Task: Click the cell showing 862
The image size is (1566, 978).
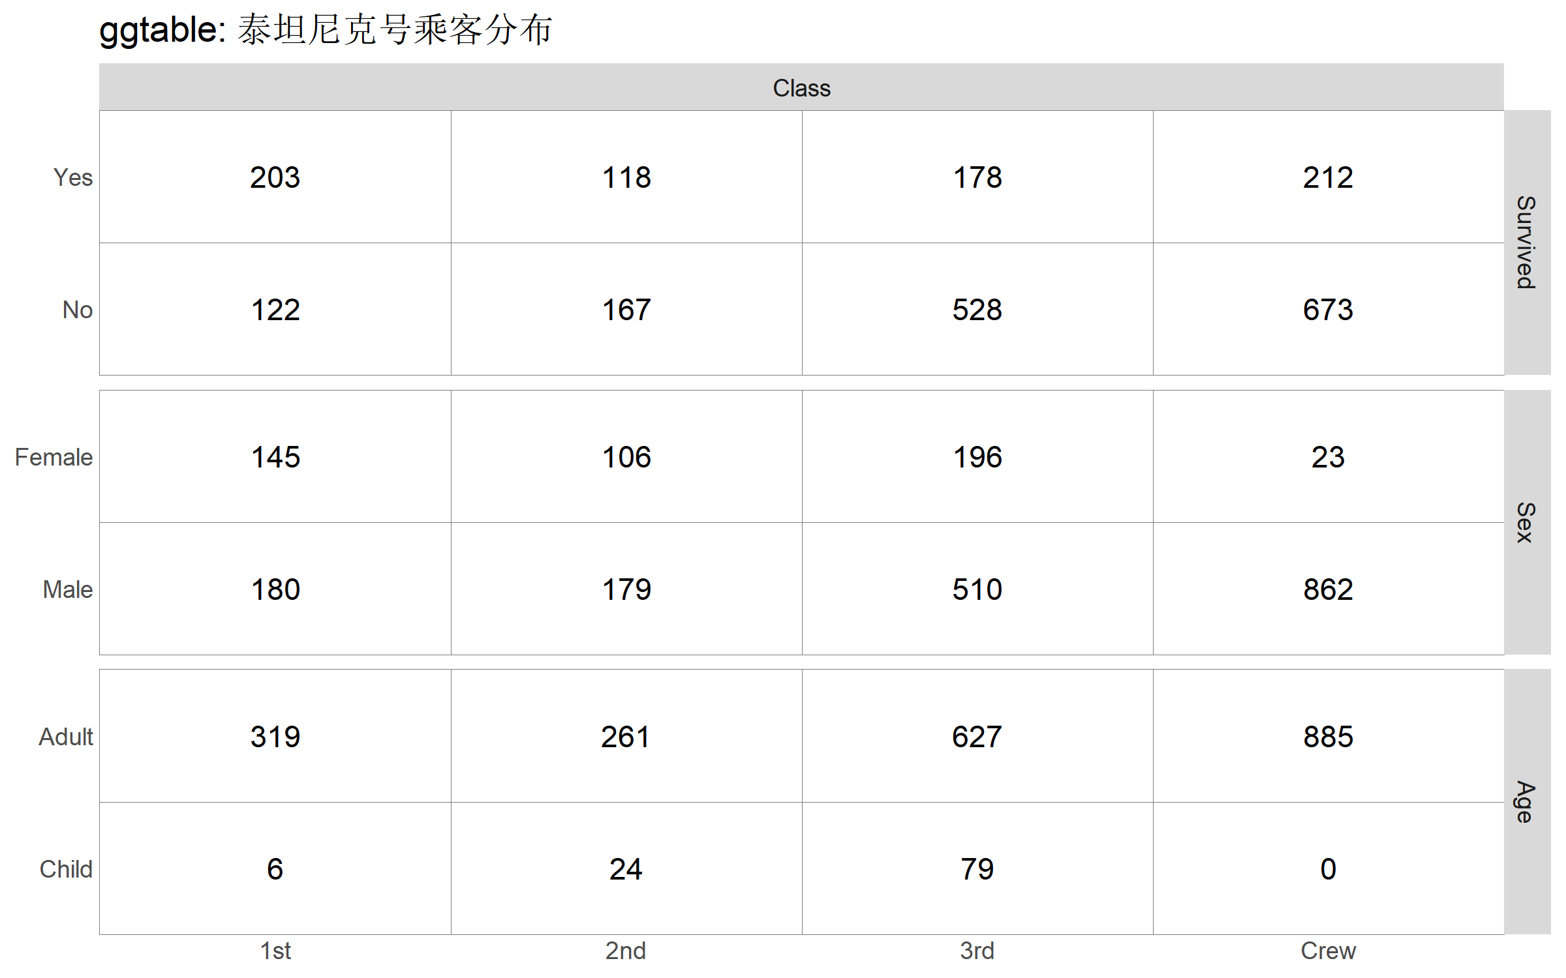Action: pos(1328,589)
